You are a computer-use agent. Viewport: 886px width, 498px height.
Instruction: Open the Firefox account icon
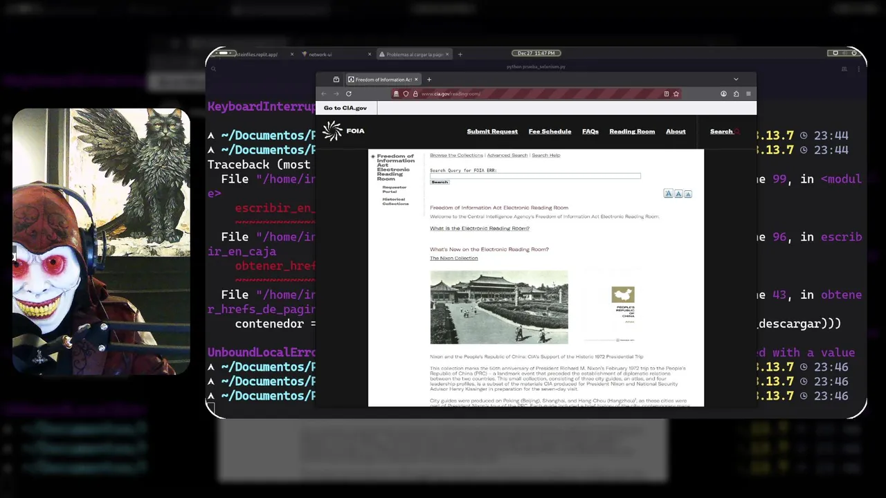(723, 94)
